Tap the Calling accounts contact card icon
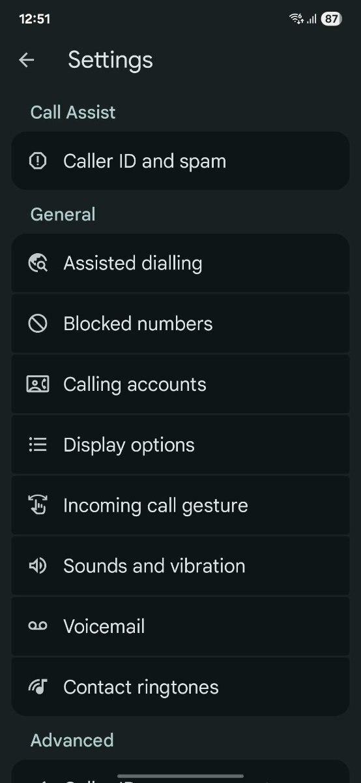Screen dimensions: 361x783 pos(38,384)
